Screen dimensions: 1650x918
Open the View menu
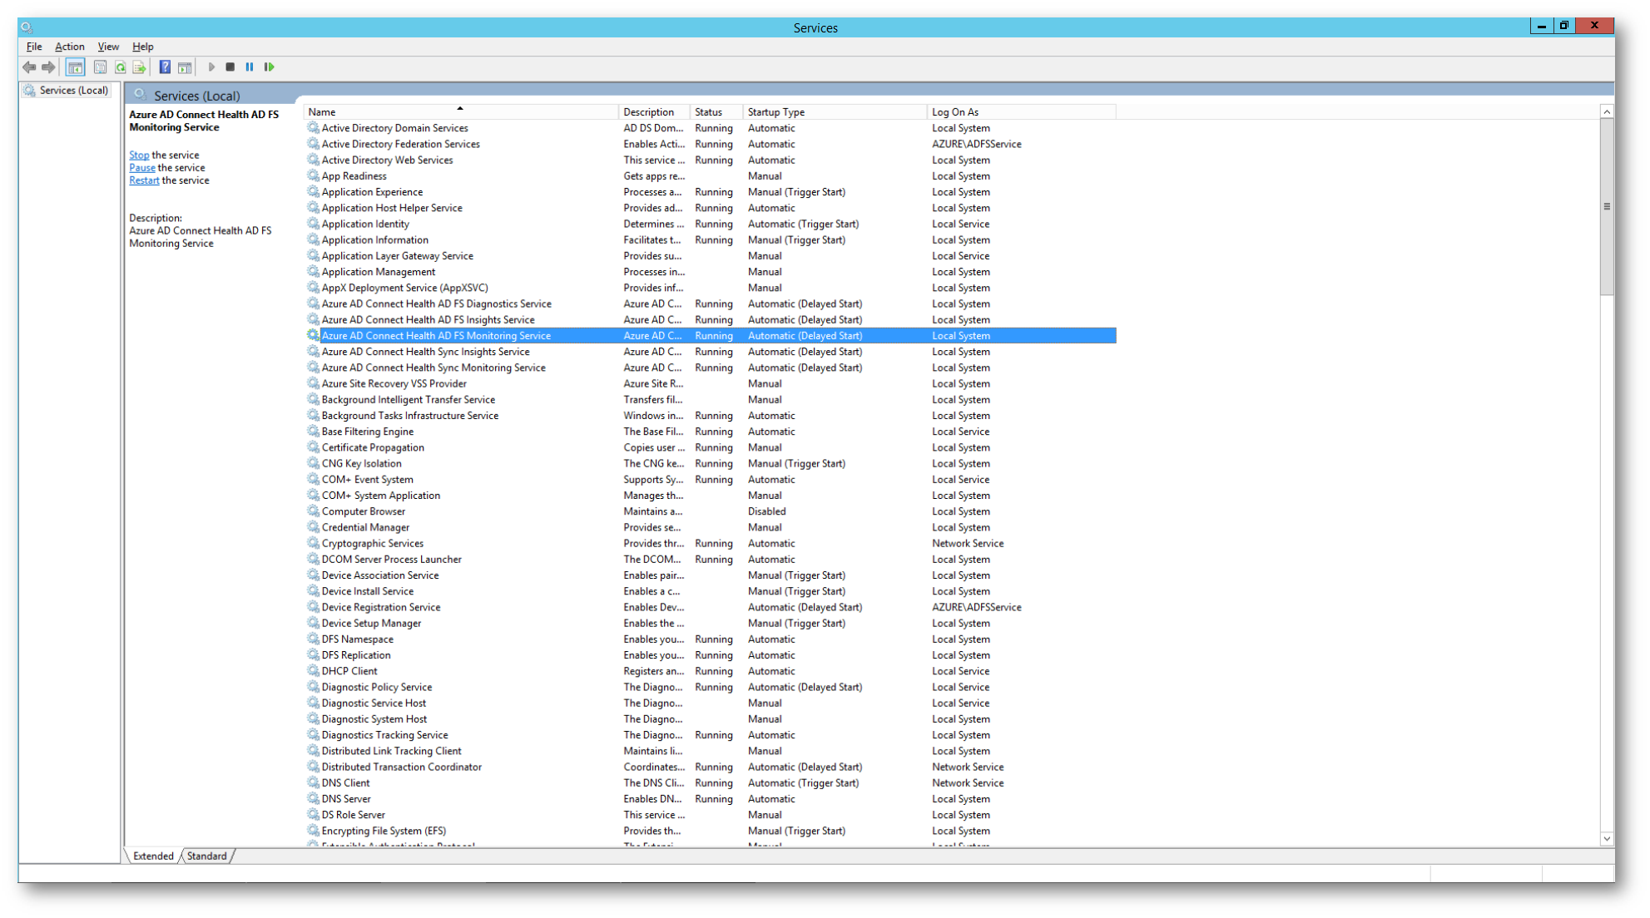pyautogui.click(x=108, y=47)
